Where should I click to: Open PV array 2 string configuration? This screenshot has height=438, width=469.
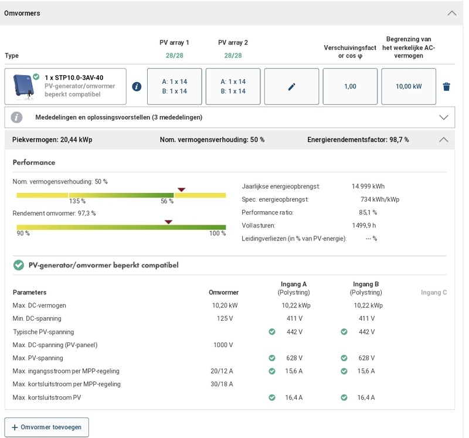pos(233,87)
